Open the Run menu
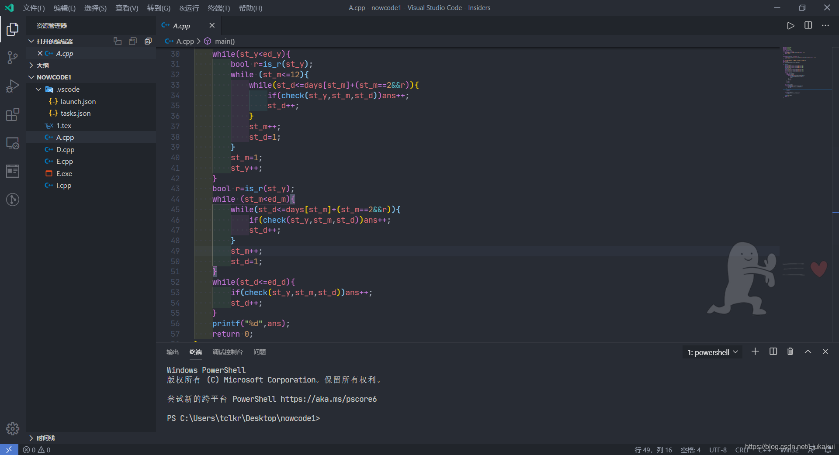839x455 pixels. coord(189,8)
